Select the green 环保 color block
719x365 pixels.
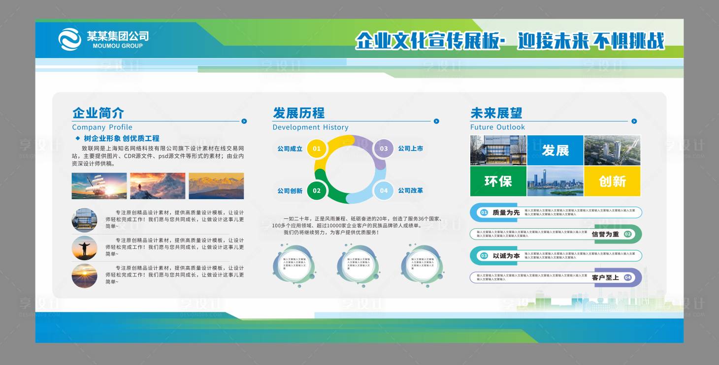point(498,182)
